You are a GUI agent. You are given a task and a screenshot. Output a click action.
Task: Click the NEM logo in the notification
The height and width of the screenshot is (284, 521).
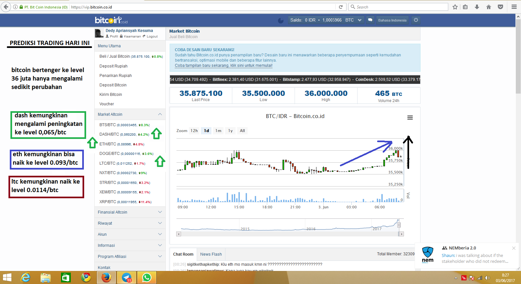(x=428, y=255)
